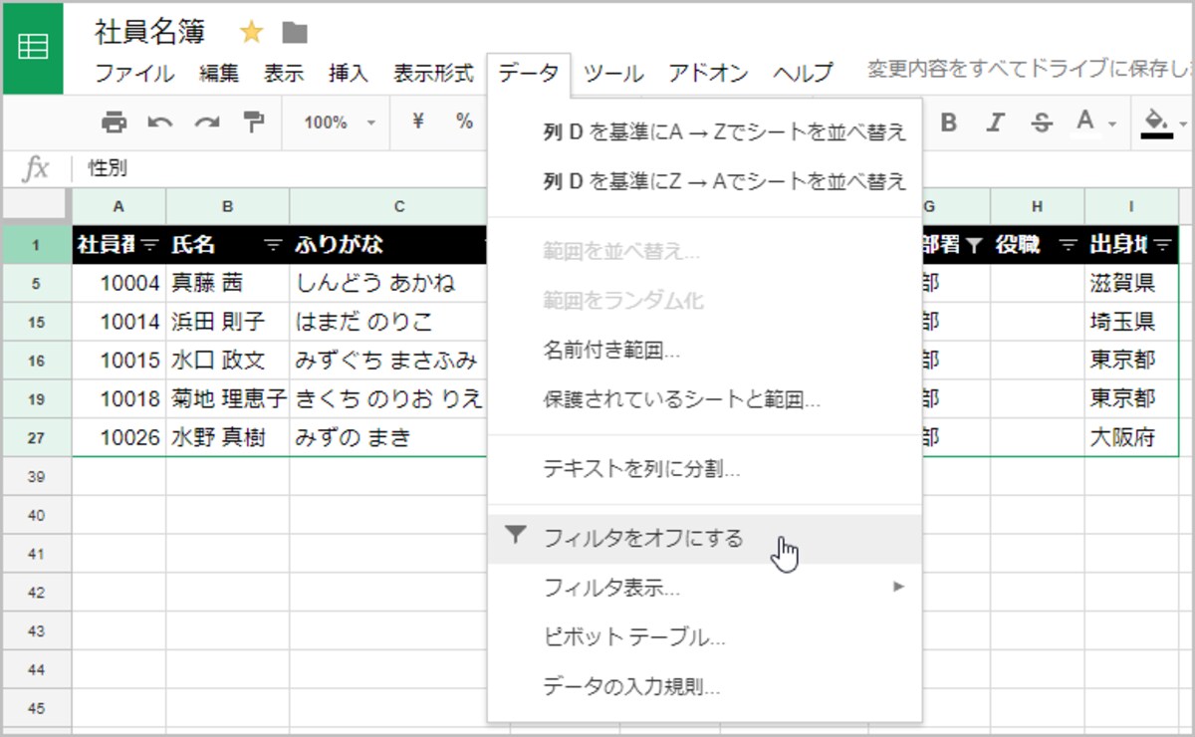
Task: Select column C header
Action: point(399,206)
